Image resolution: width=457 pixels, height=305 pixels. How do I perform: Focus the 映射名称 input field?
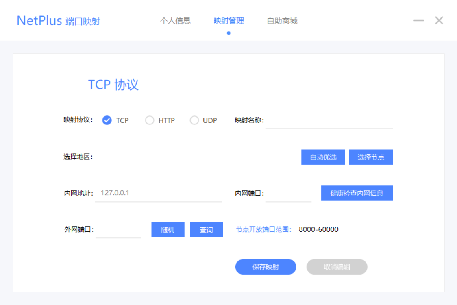329,121
